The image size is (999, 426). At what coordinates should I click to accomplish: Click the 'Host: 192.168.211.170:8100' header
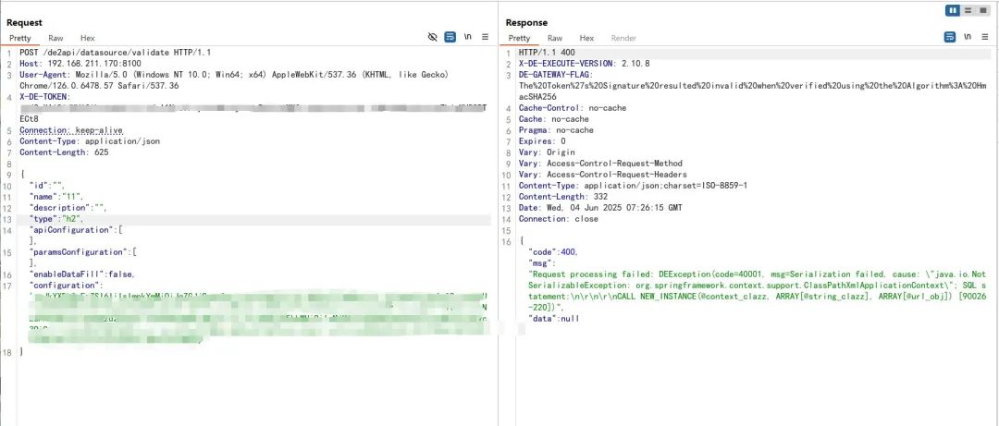pos(80,64)
